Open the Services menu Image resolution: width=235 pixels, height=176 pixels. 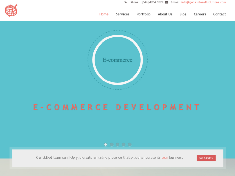pyautogui.click(x=122, y=14)
